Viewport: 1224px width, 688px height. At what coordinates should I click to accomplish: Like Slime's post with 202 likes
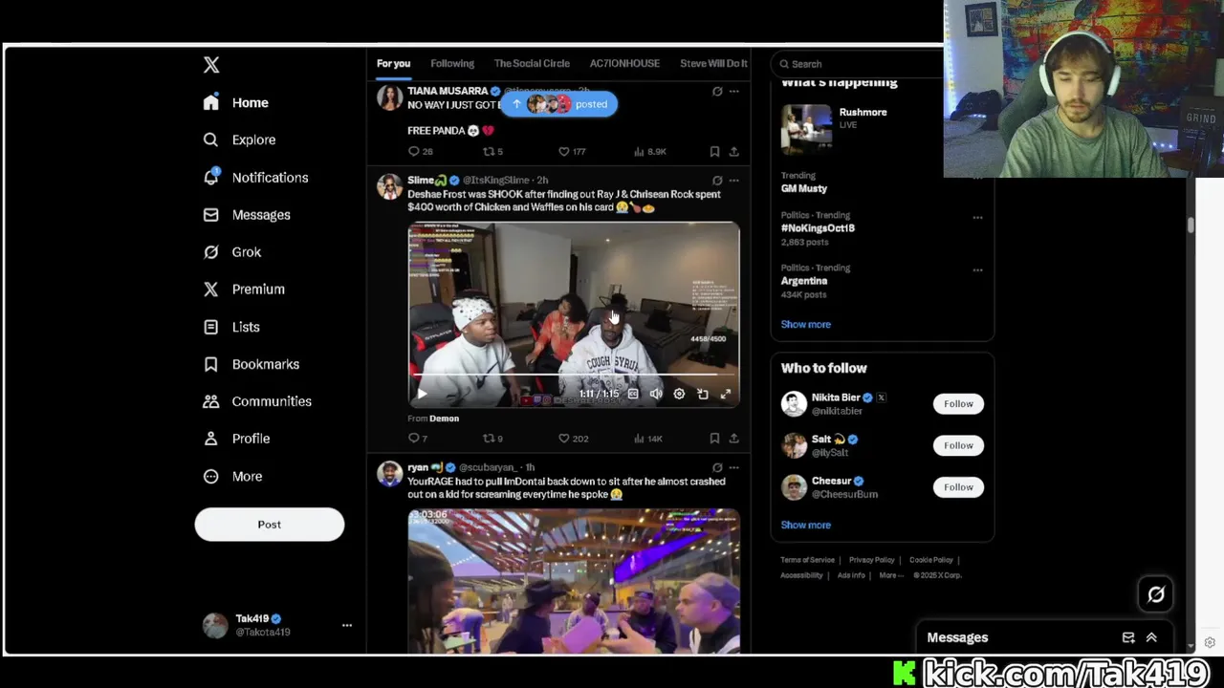pyautogui.click(x=573, y=439)
